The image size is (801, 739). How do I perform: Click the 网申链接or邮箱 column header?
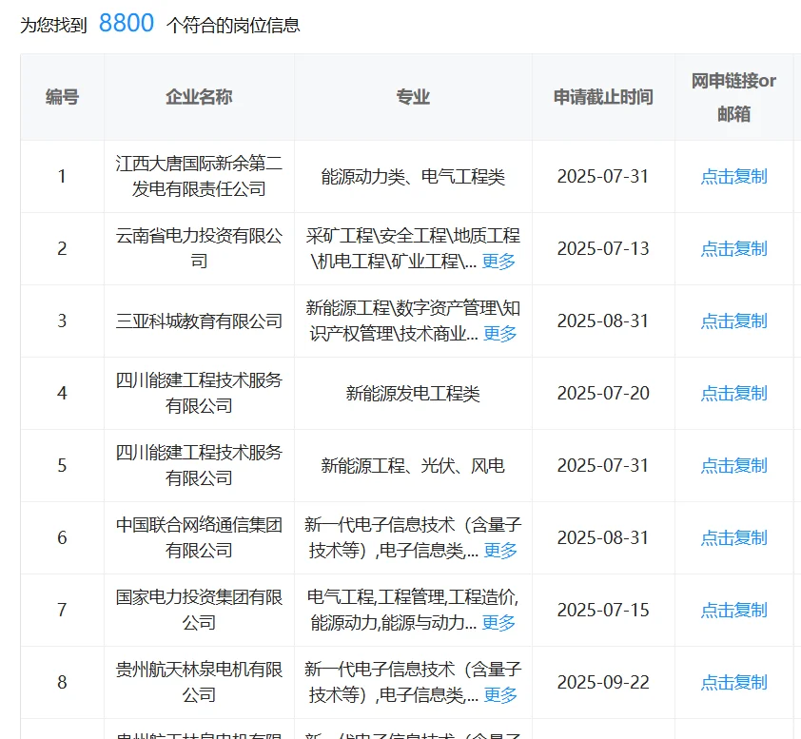733,97
